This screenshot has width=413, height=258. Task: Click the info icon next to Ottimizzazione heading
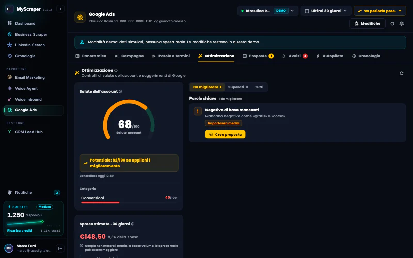point(116,70)
